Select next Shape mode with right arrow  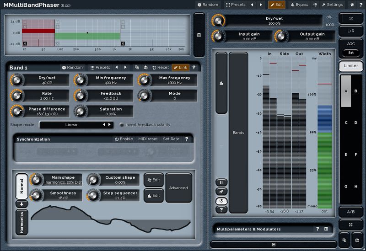point(109,125)
